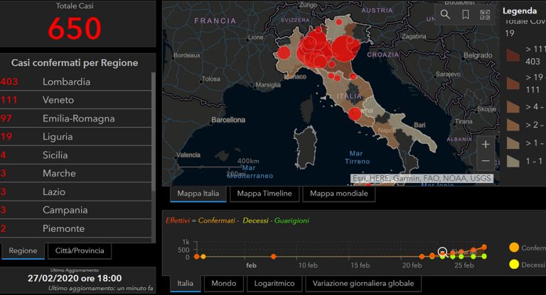The width and height of the screenshot is (546, 295).
Task: Click the red bubble over Piemonte
Action: (284, 53)
